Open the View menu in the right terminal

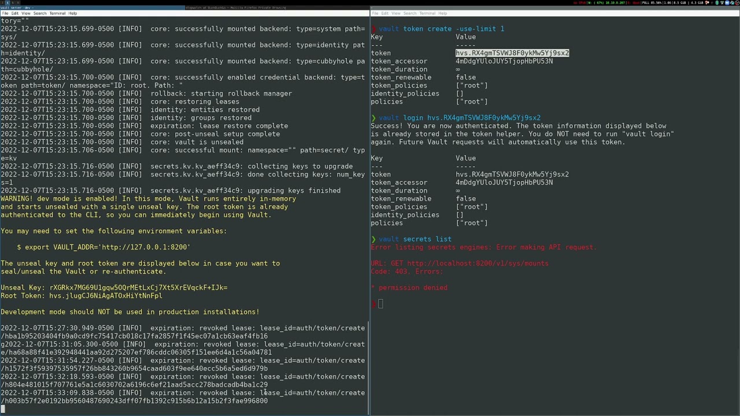[396, 13]
